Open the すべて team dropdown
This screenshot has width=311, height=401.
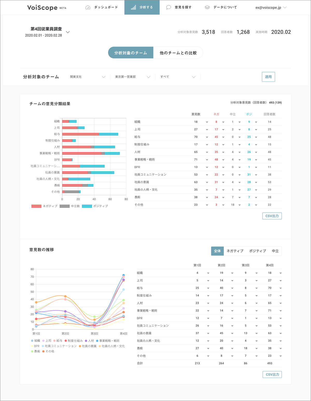pyautogui.click(x=178, y=77)
